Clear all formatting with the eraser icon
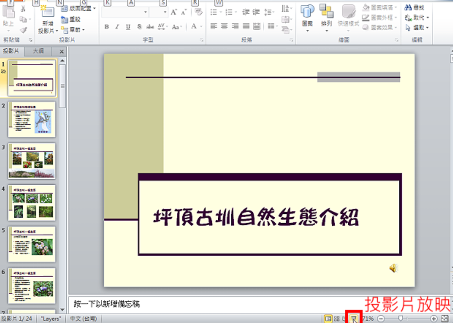Image resolution: width=453 pixels, height=323 pixels. (x=198, y=12)
